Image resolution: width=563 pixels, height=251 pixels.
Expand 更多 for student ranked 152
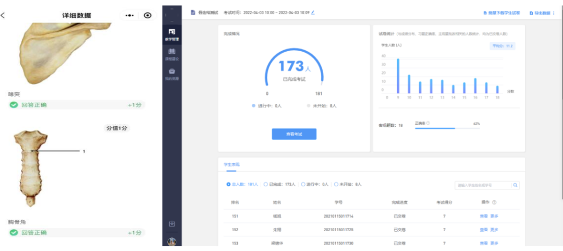coord(494,230)
